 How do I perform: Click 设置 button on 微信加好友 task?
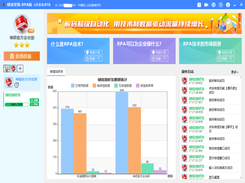[35, 100]
